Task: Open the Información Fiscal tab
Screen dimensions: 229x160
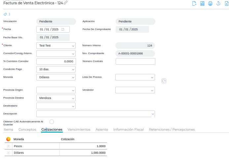Action: click(x=128, y=130)
